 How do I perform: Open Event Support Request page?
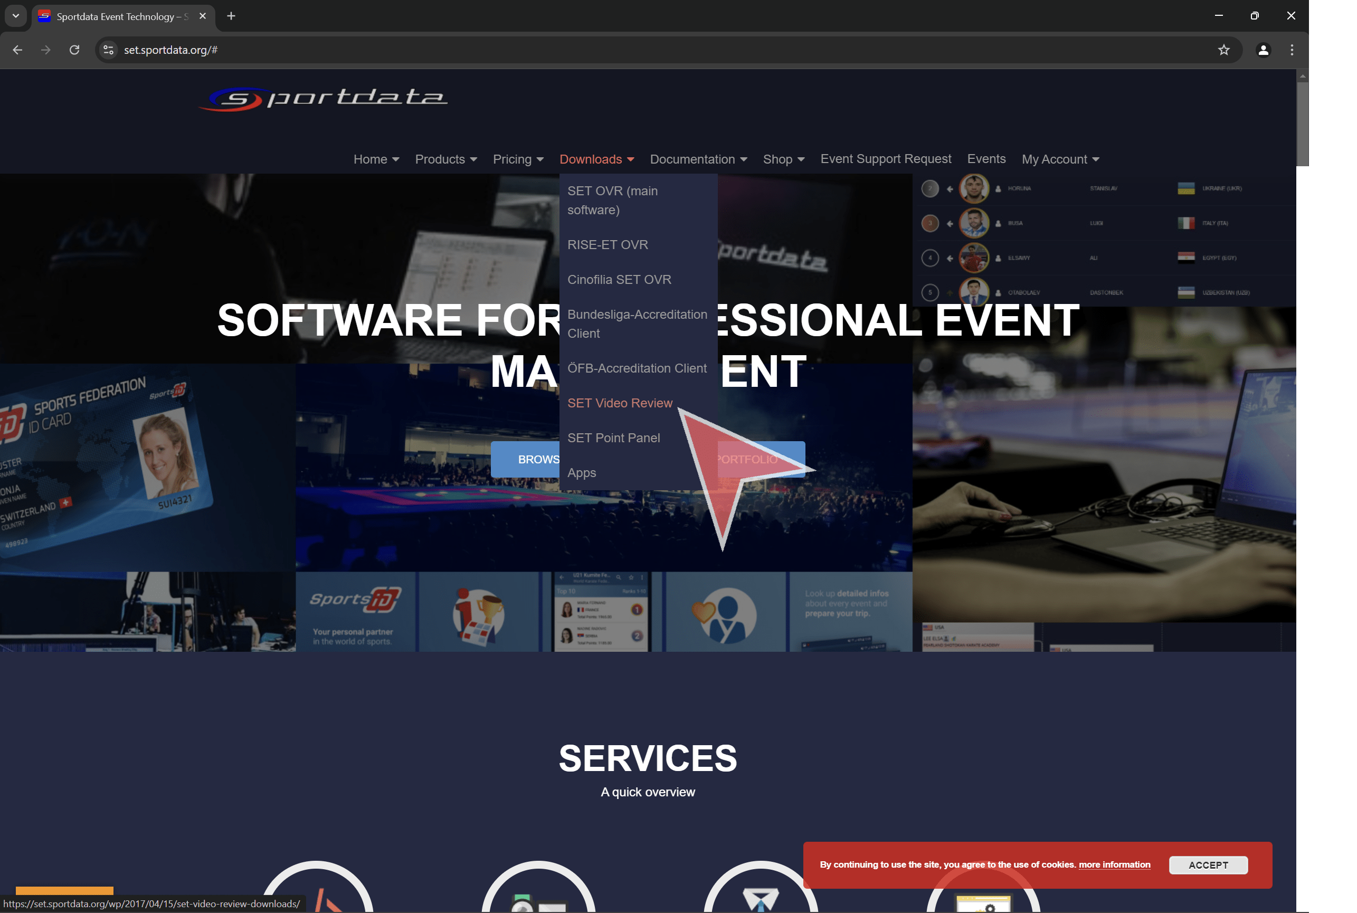pos(885,159)
